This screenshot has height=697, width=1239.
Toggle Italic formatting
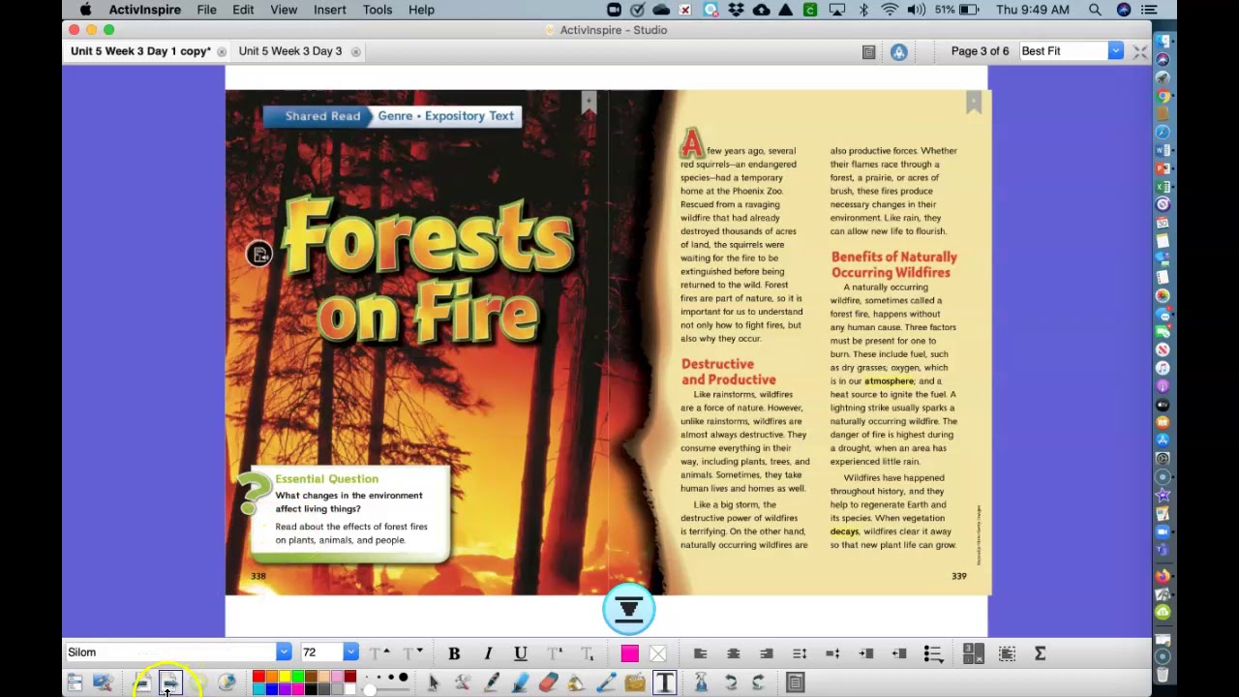click(x=488, y=653)
